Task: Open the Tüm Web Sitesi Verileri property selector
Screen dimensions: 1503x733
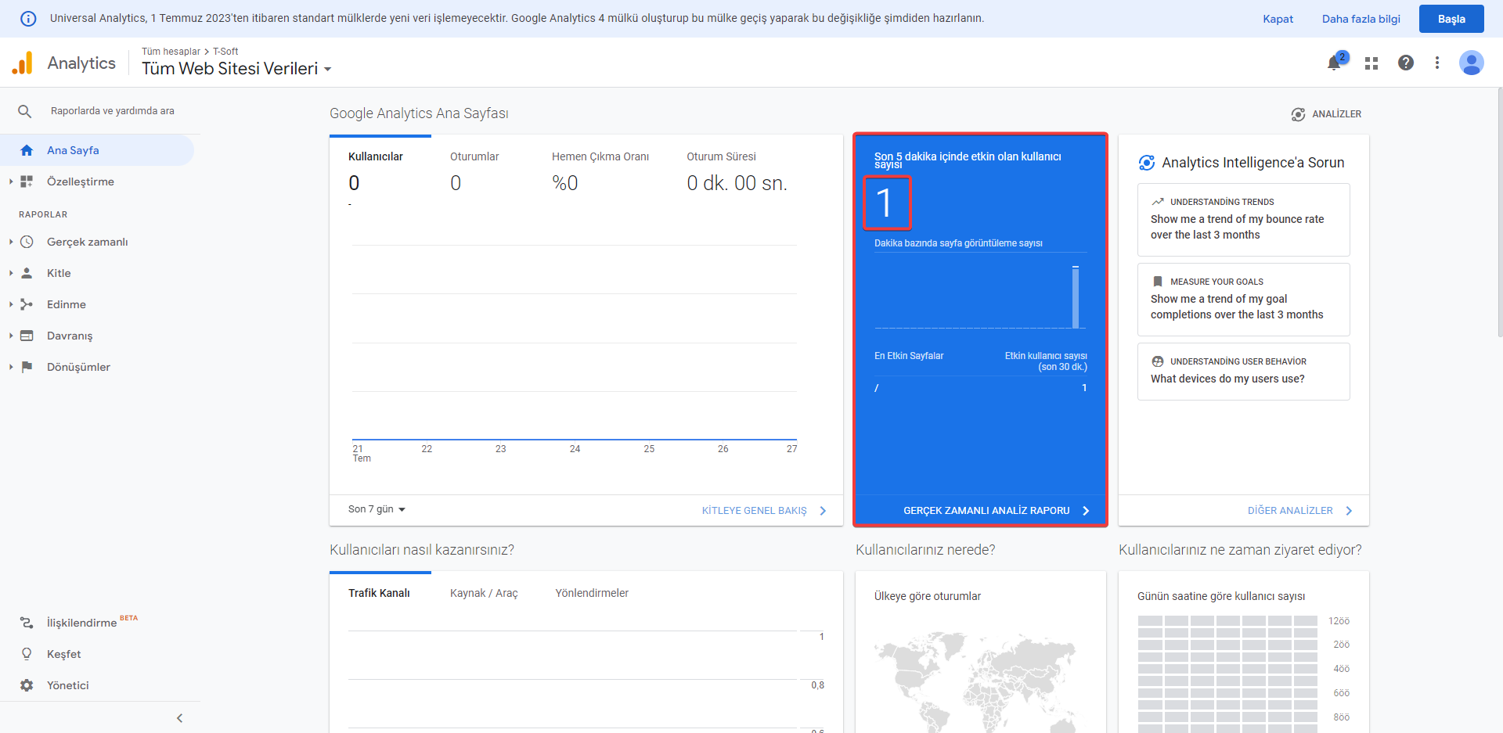Action: pos(236,69)
